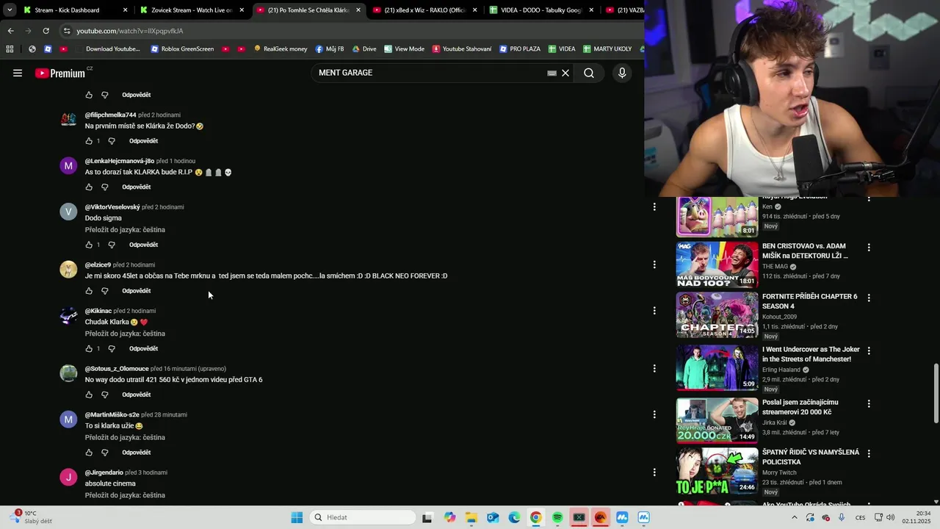Like the comment by @ViktorVeselovský
Viewport: 940px width, 529px height.
(x=89, y=245)
